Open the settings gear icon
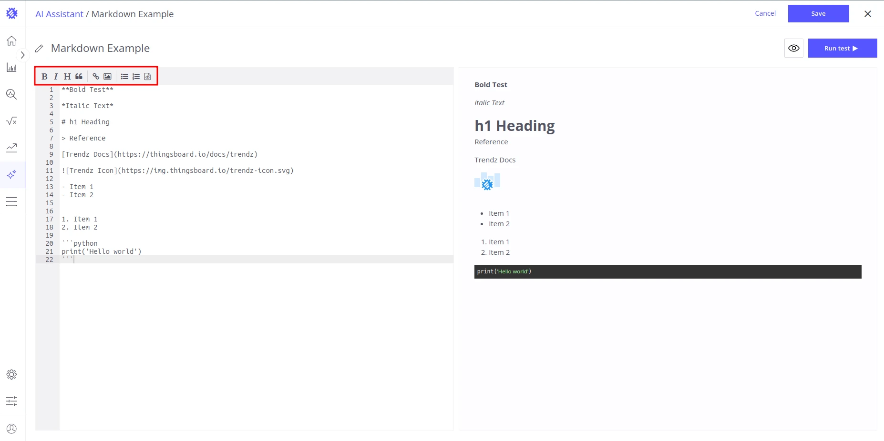 click(12, 374)
